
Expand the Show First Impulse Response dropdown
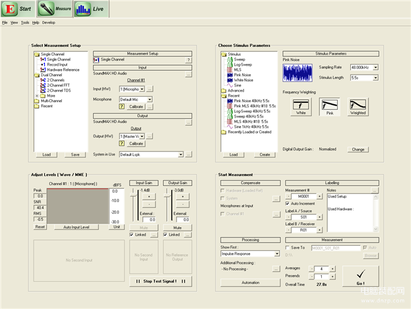point(277,254)
